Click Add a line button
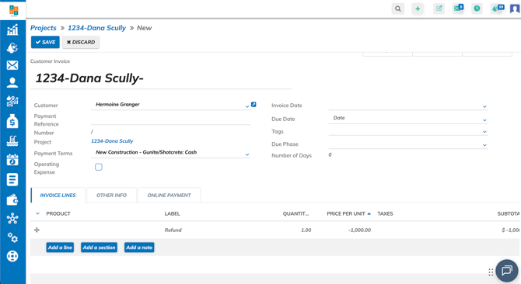This screenshot has height=284, width=521. click(x=60, y=248)
